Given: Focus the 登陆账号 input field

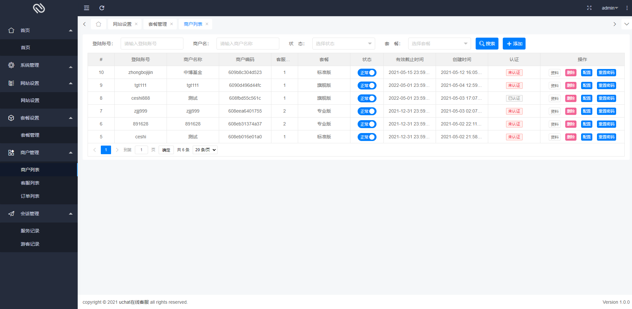Looking at the screenshot, I should point(152,44).
